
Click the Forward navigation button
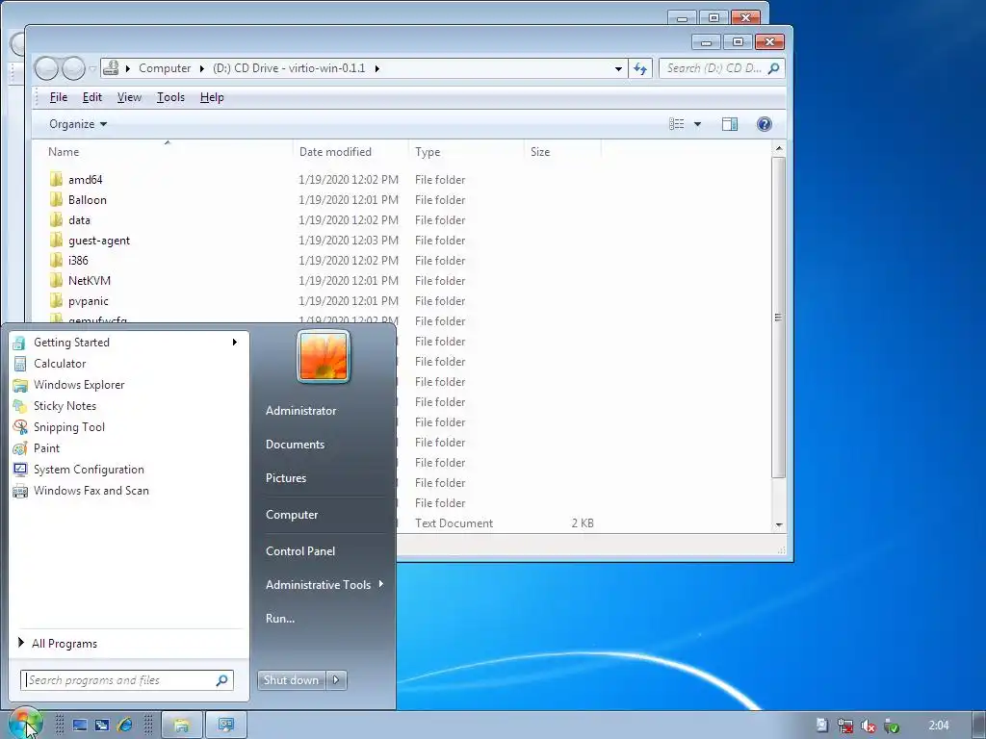[x=73, y=68]
